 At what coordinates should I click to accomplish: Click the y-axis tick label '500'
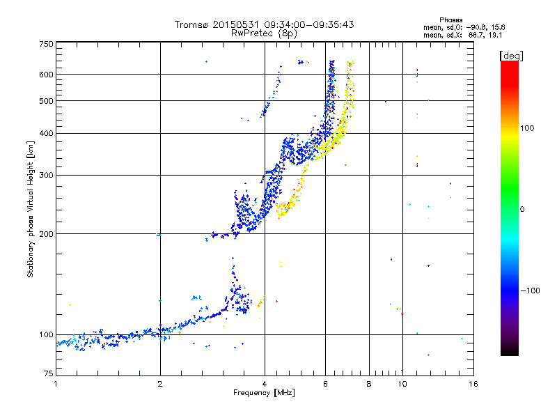coord(46,101)
